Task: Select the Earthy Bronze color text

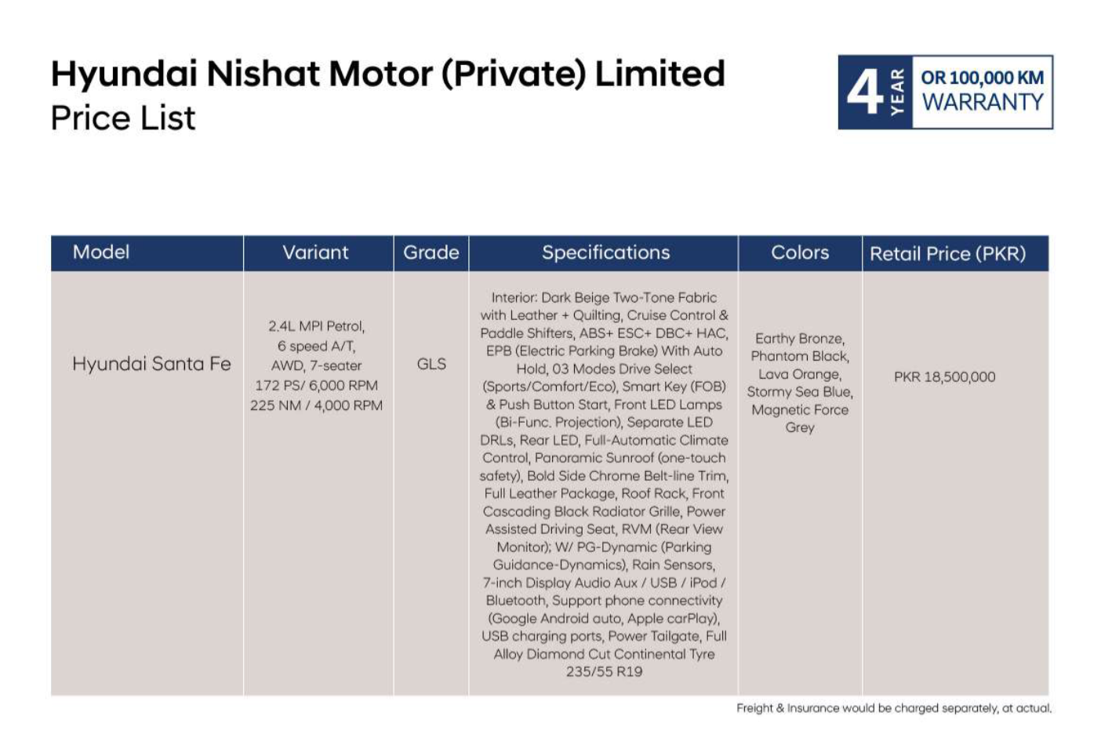Action: click(x=800, y=339)
